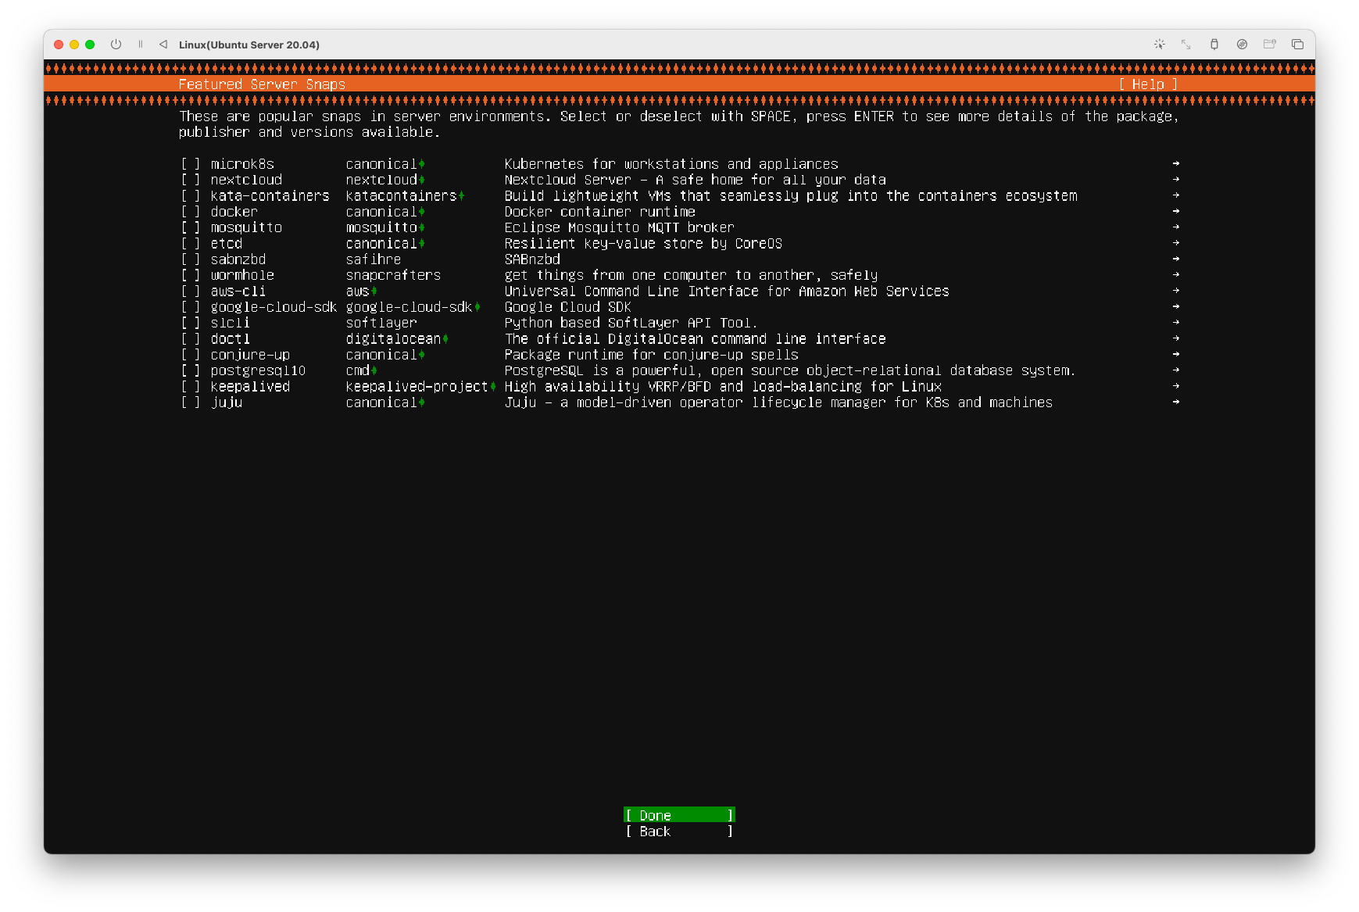Toggle the nextcloud snap checkbox
Viewport: 1359px width, 912px height.
[x=191, y=180]
